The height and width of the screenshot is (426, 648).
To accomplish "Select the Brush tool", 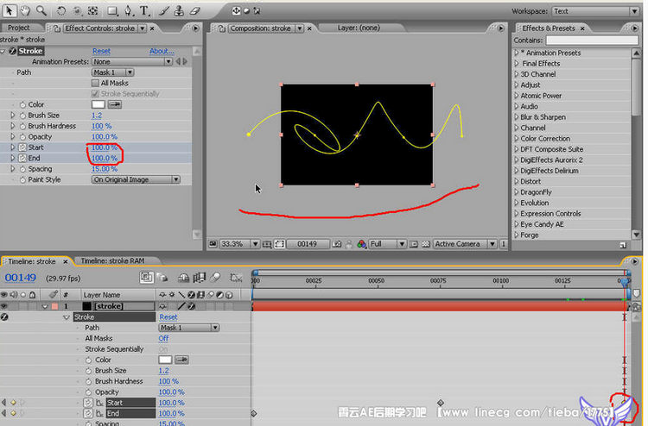I will [164, 10].
